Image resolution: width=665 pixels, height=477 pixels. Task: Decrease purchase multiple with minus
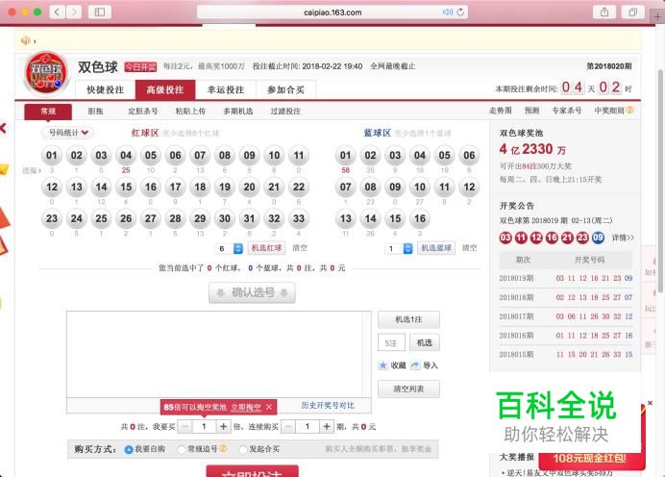coord(185,426)
